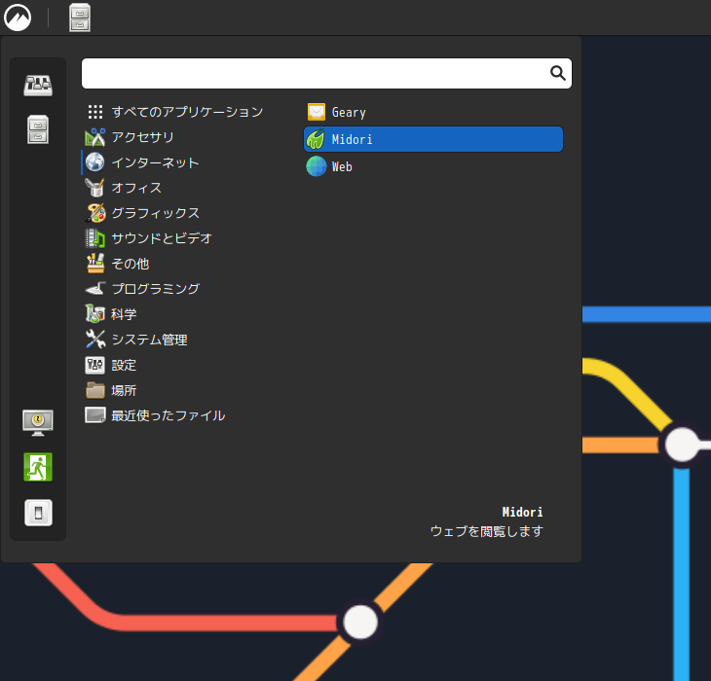Image resolution: width=711 pixels, height=681 pixels.
Task: Open file manager cabinet icon in menu sidebar
Action: click(38, 129)
